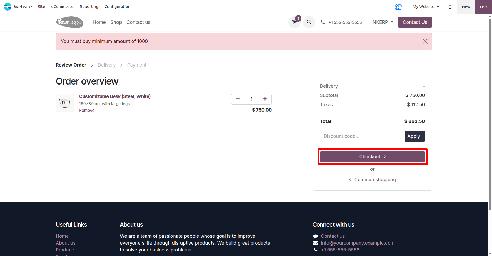The height and width of the screenshot is (256, 492).
Task: Open the Customizable Desk (Steel, White) product link
Action: click(x=115, y=96)
